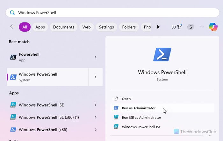223x141 pixels.
Task: Select the Windows PowerShell System result
Action: (47, 77)
